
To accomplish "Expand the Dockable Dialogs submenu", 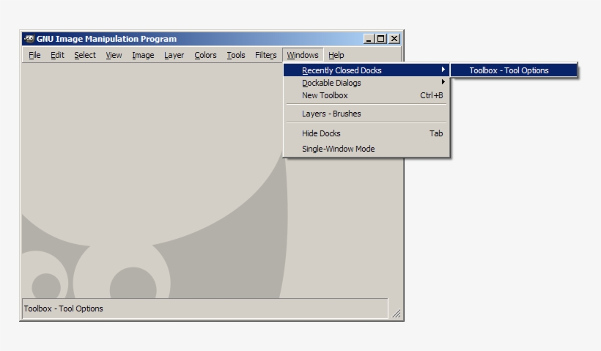I will pyautogui.click(x=366, y=83).
